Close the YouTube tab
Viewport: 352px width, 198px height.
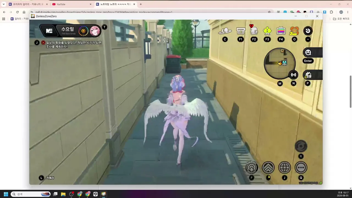click(90, 4)
